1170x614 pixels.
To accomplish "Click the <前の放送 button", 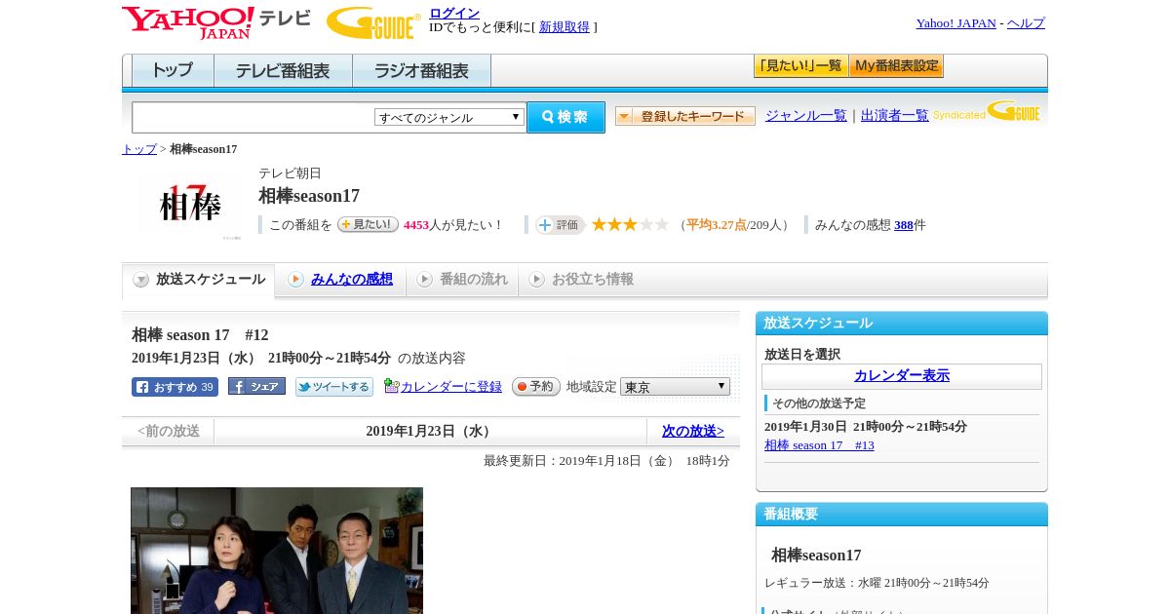I will [169, 431].
